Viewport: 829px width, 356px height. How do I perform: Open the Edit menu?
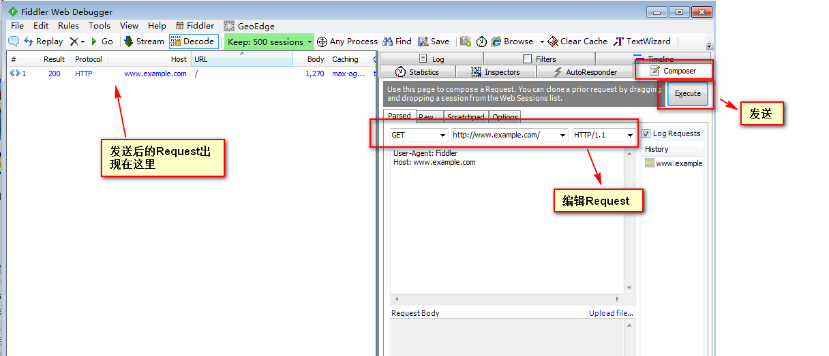point(41,26)
